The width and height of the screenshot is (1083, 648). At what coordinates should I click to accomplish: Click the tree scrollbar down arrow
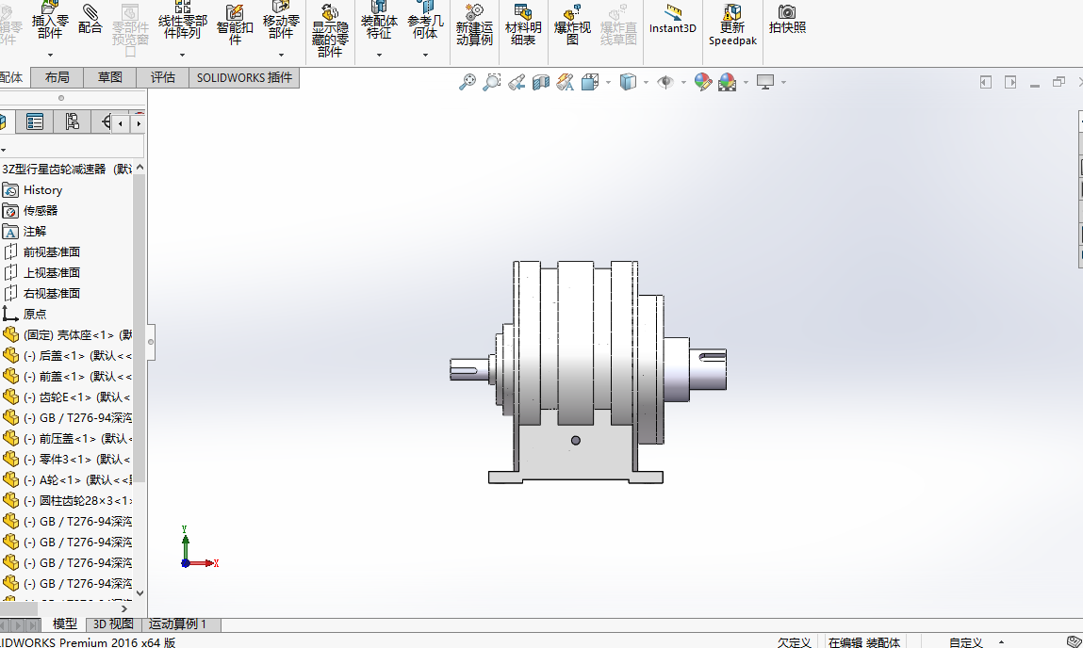139,592
